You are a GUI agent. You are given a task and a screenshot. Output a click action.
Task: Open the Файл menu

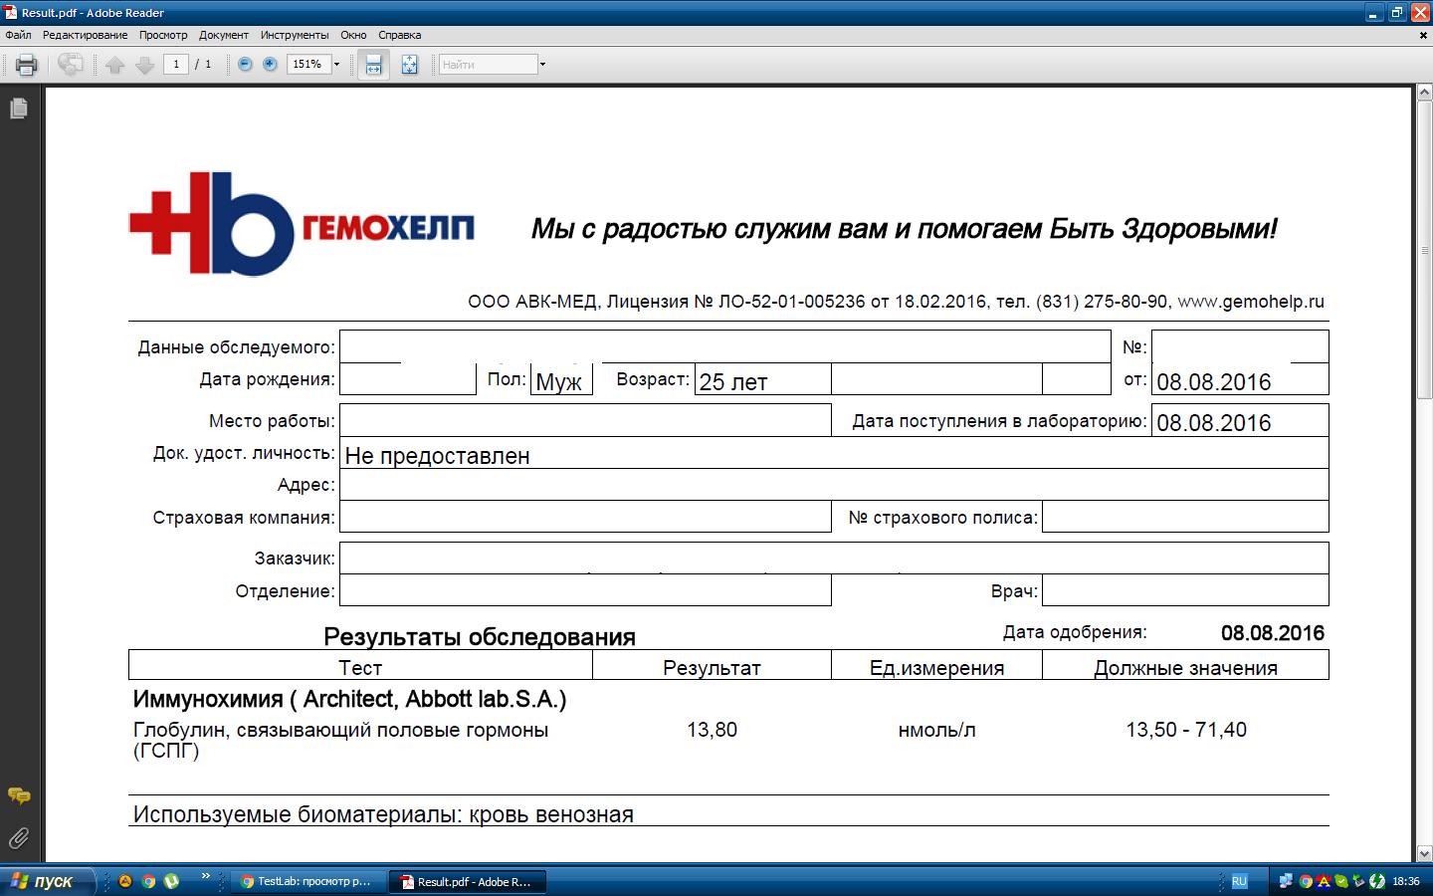18,35
